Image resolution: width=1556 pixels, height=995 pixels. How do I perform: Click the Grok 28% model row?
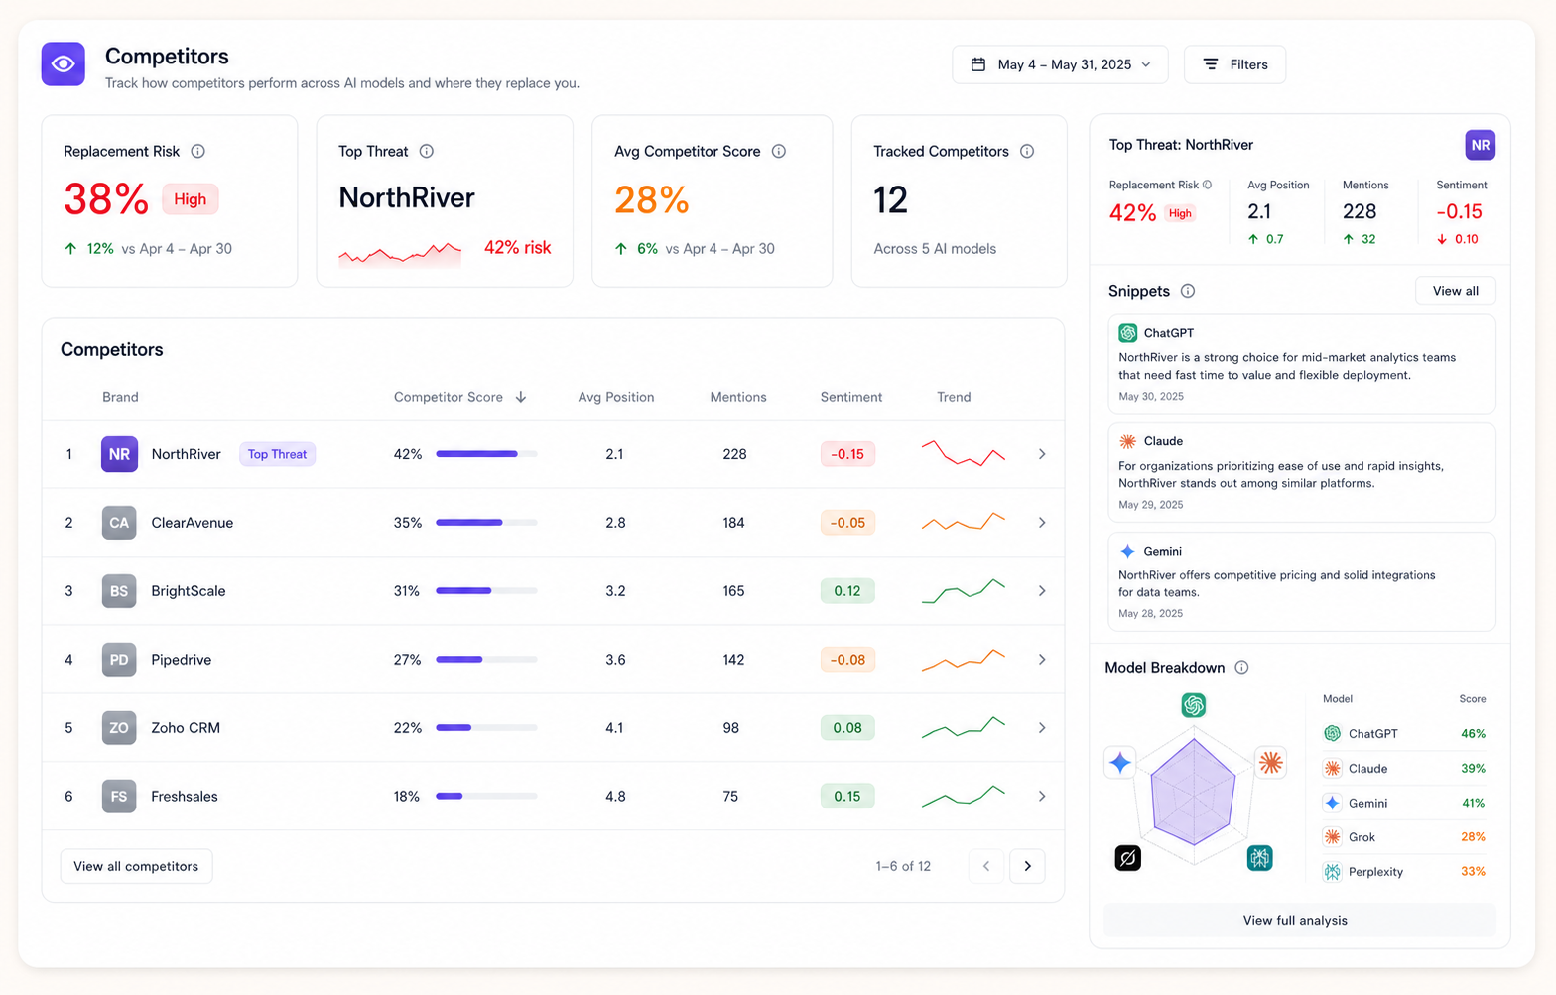1404,837
